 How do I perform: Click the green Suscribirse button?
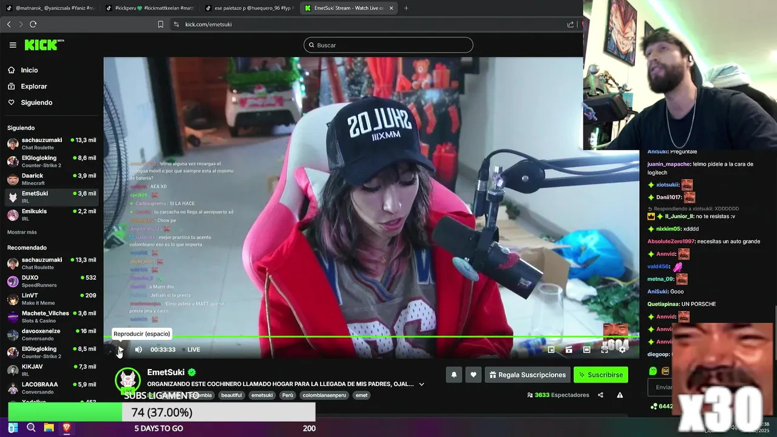pyautogui.click(x=601, y=375)
